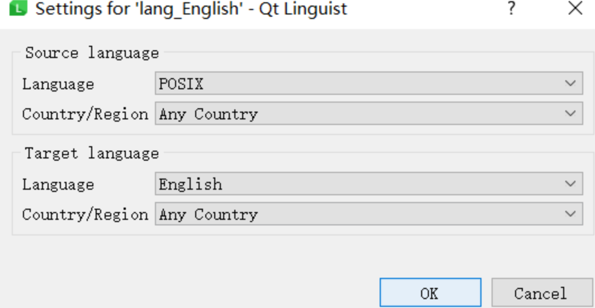The width and height of the screenshot is (595, 308).
Task: Open the Source language Language dropdown showing POSIX
Action: [369, 83]
